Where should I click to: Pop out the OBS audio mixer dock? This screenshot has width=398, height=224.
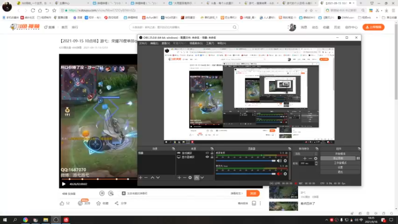(290, 148)
